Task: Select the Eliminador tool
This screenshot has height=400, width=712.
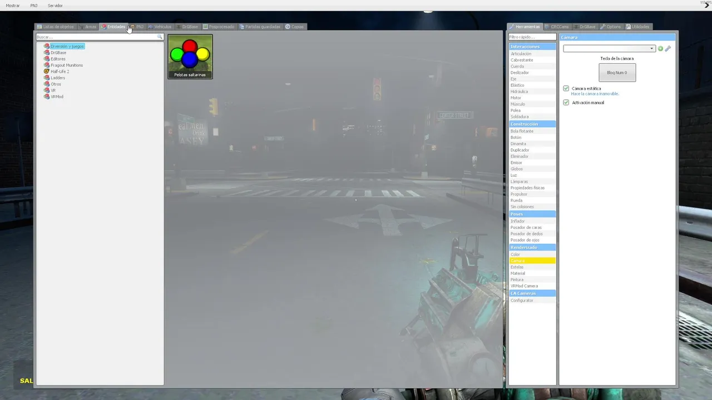Action: coord(532,157)
